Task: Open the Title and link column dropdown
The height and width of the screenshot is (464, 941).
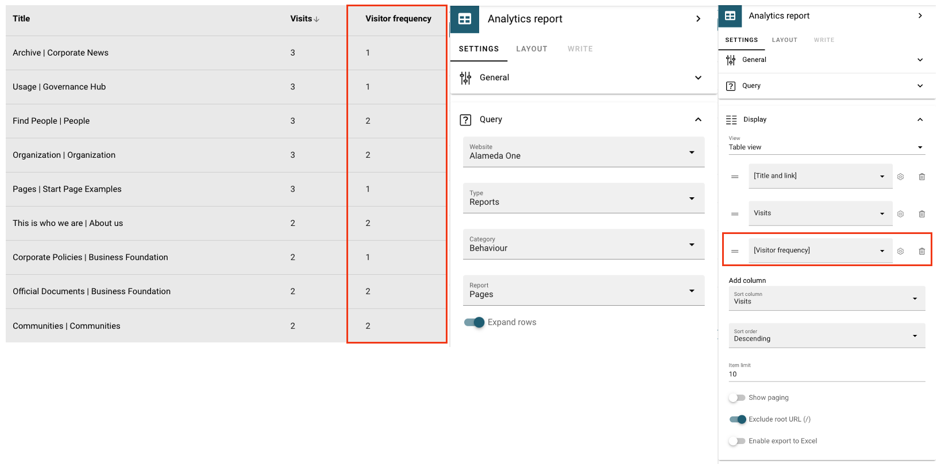Action: click(820, 176)
